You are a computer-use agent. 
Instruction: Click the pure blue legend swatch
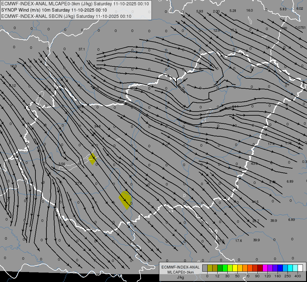coord(280,268)
